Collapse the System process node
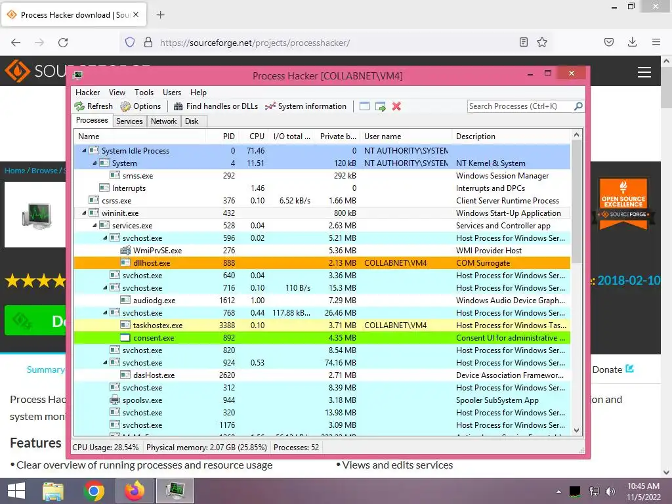Image resolution: width=672 pixels, height=504 pixels. point(94,163)
